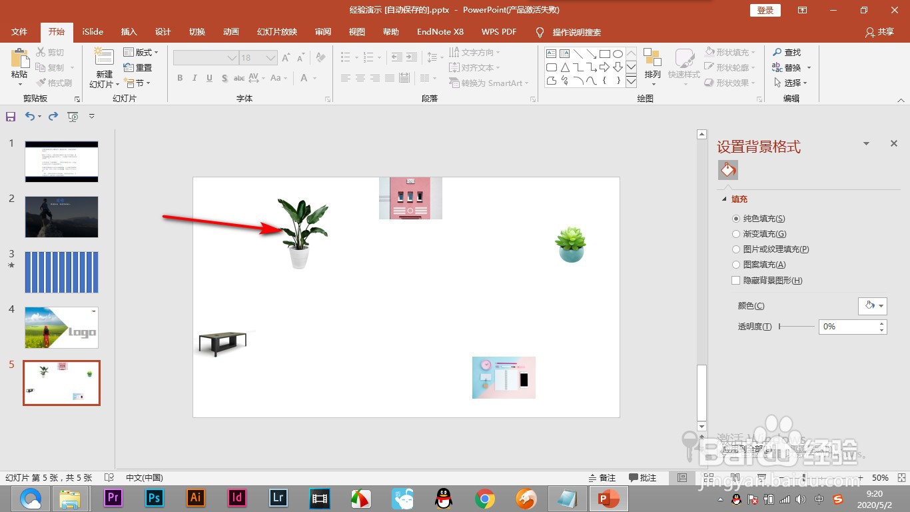910x512 pixels.
Task: Toggle Bold text formatting
Action: pyautogui.click(x=180, y=78)
